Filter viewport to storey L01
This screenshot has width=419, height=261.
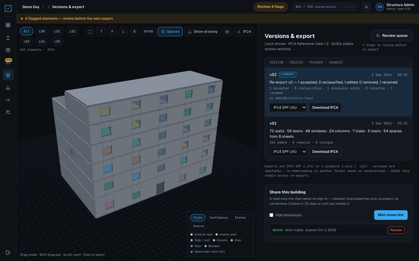tap(57, 31)
